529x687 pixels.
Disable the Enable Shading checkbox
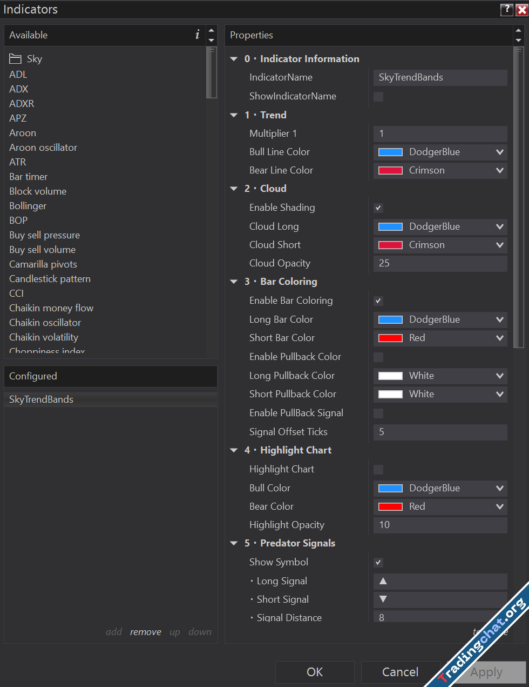coord(378,208)
